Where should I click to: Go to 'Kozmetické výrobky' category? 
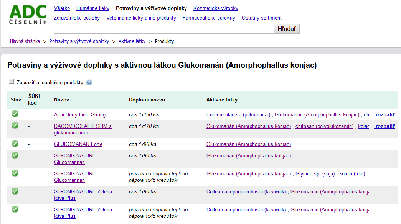click(x=216, y=8)
